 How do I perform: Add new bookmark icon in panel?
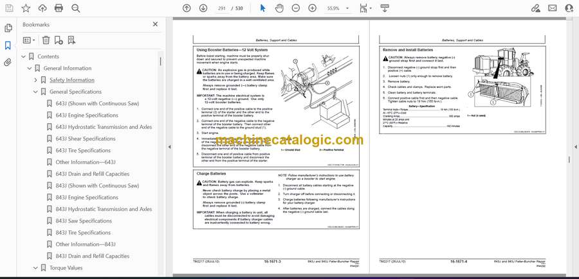(59, 40)
